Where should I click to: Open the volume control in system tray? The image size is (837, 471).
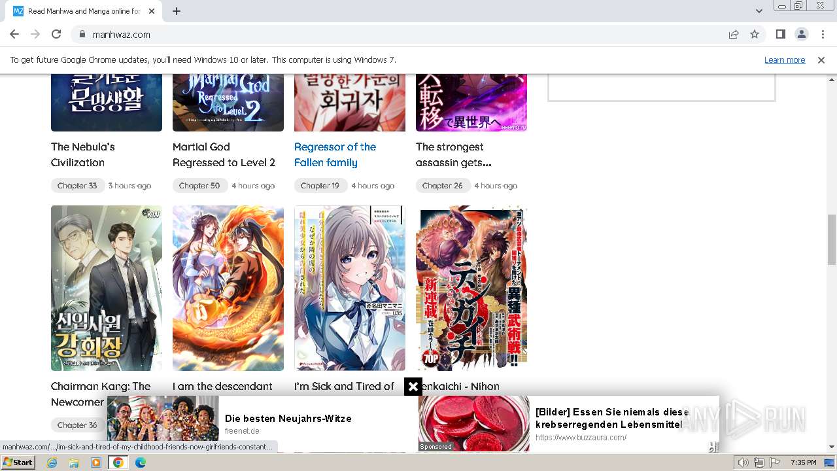click(743, 462)
